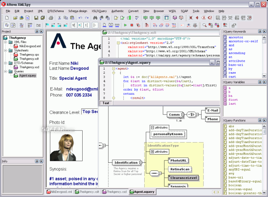Open the Authentic menu
This screenshot has height=197, width=268.
[117, 11]
